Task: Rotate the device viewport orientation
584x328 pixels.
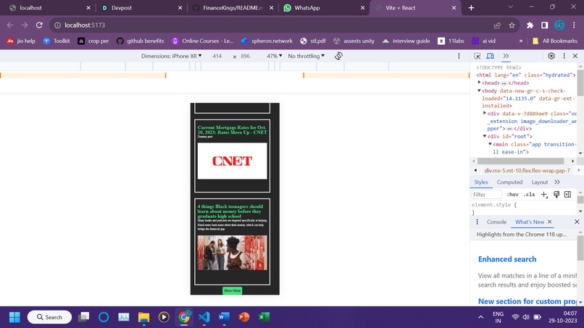Action: (x=338, y=56)
